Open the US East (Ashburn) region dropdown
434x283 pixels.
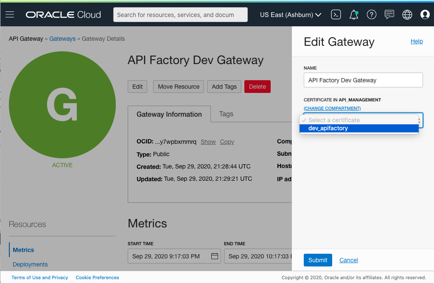(x=290, y=14)
